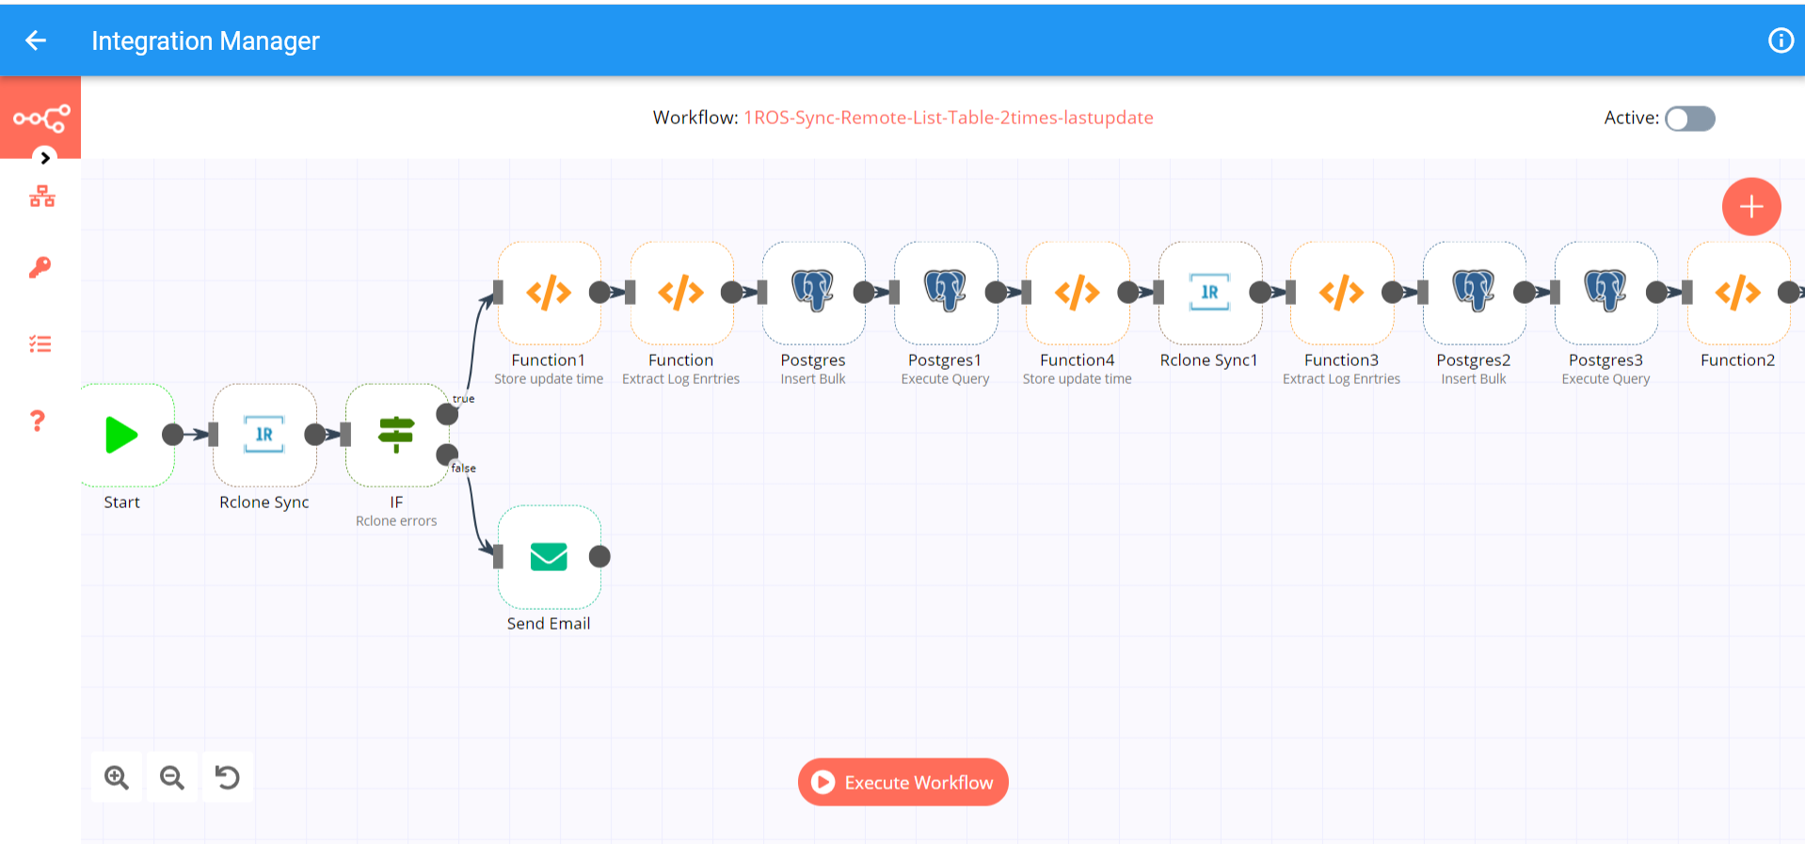The width and height of the screenshot is (1805, 844).
Task: Toggle the workflow Active switch
Action: [1690, 119]
